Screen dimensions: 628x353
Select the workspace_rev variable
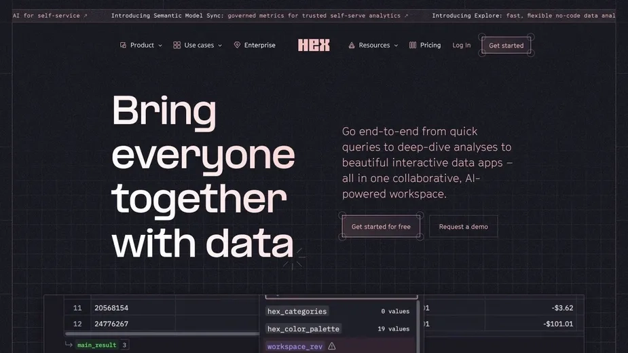[295, 346]
